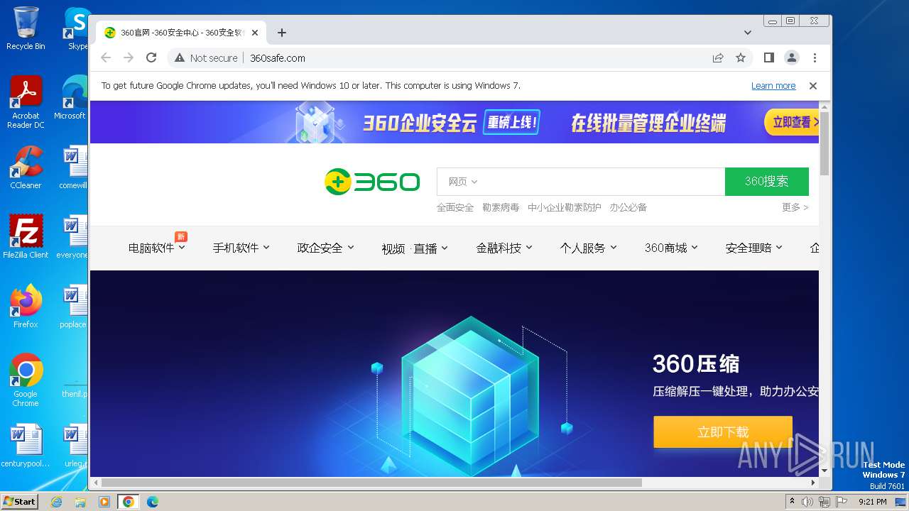
Task: Expand 360商城 menu
Action: (x=672, y=248)
